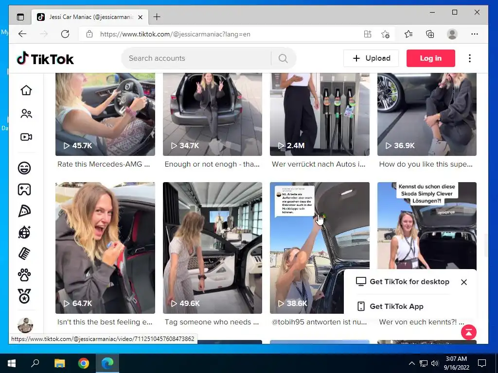Open the Windows notification center
498x373 pixels.
482,363
